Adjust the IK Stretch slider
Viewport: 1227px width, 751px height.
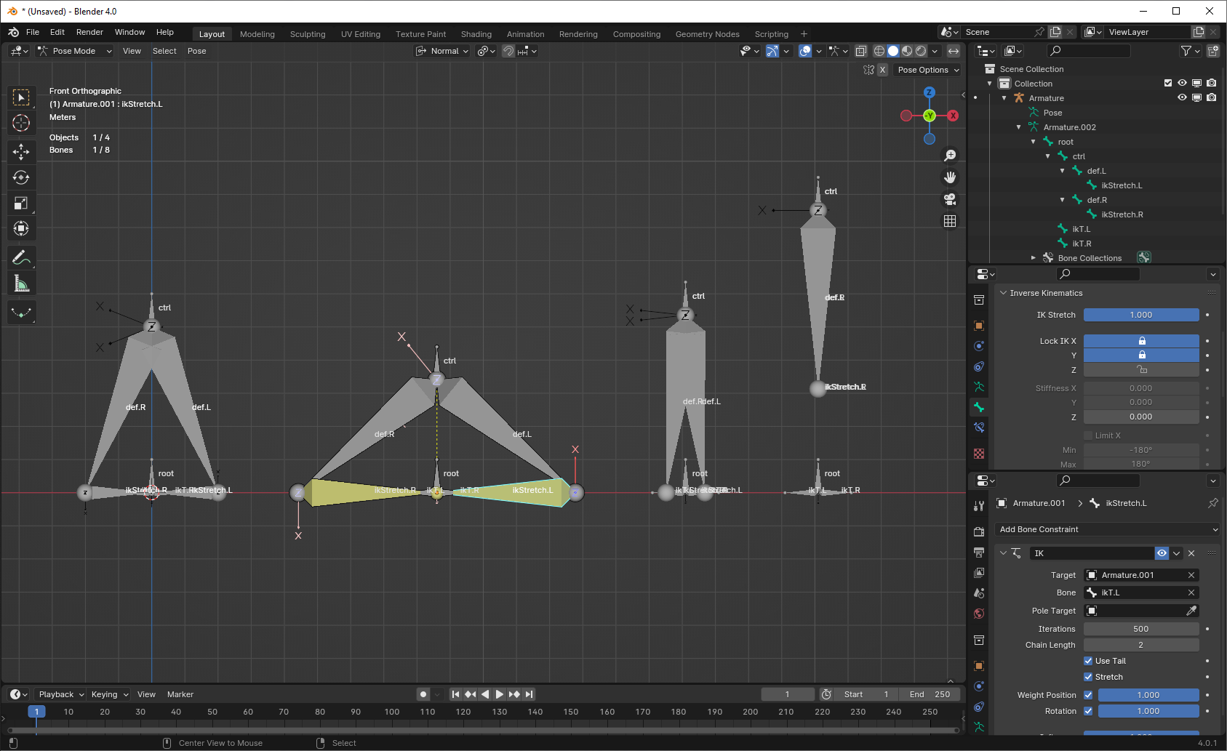1141,315
